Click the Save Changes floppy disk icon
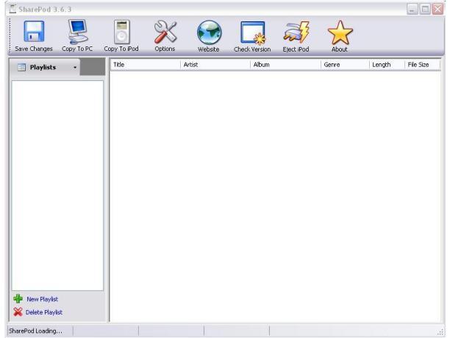Viewport: 450px width, 338px height. 34,32
